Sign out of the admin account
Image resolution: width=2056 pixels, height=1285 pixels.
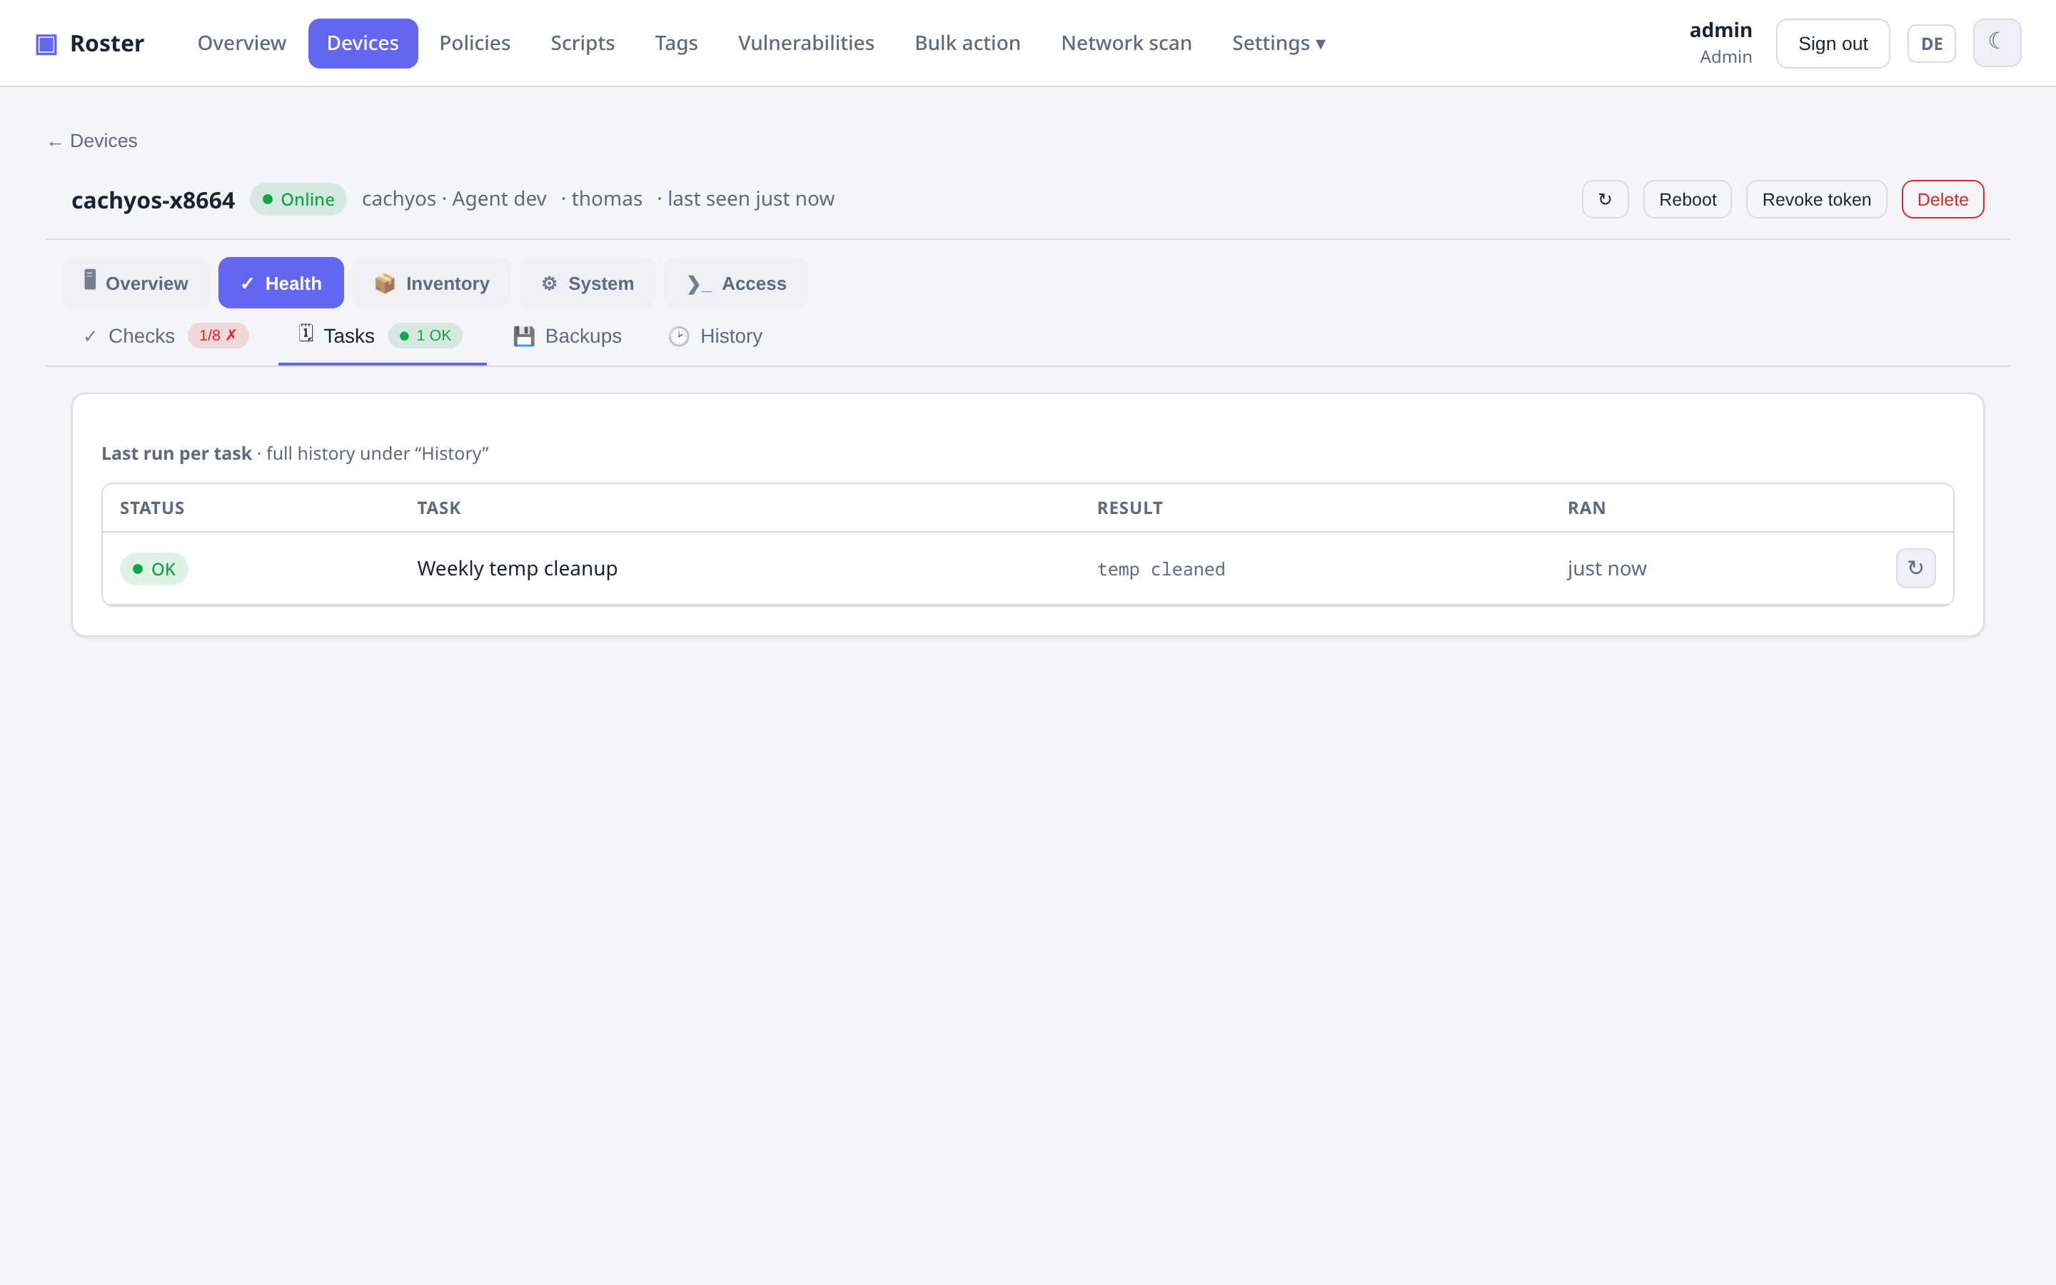pos(1833,44)
